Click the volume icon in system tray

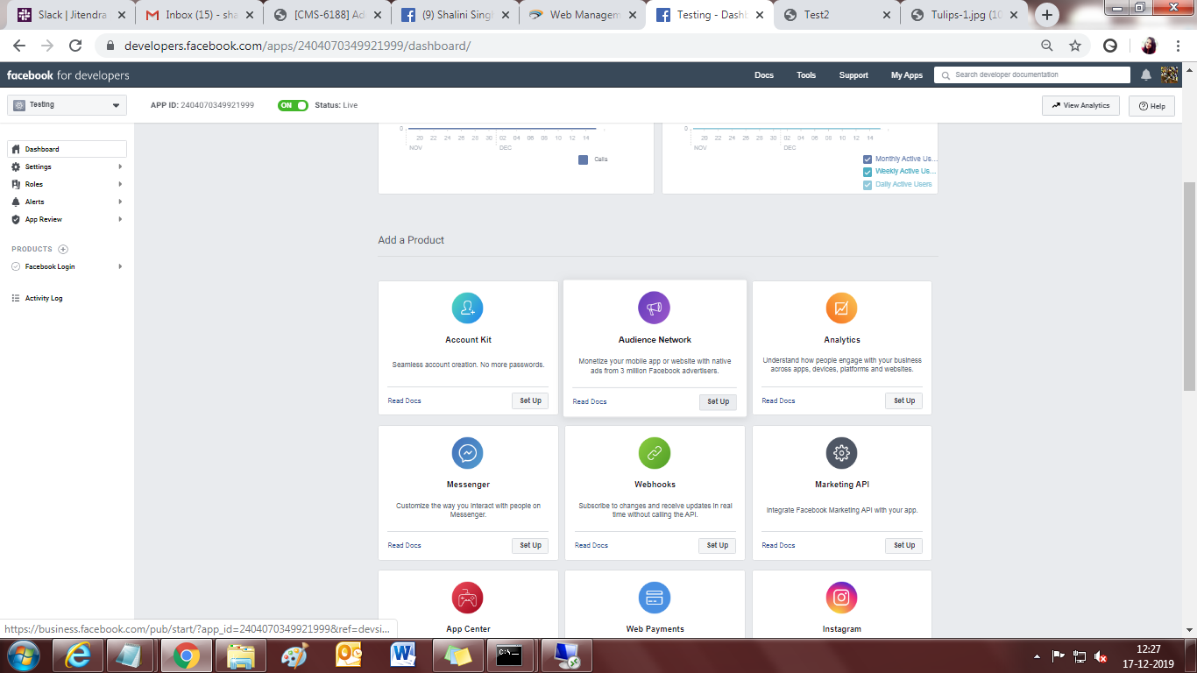point(1101,656)
